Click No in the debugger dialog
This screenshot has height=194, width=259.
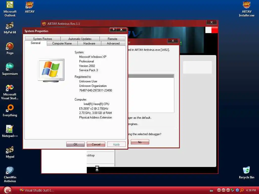pos(140,142)
